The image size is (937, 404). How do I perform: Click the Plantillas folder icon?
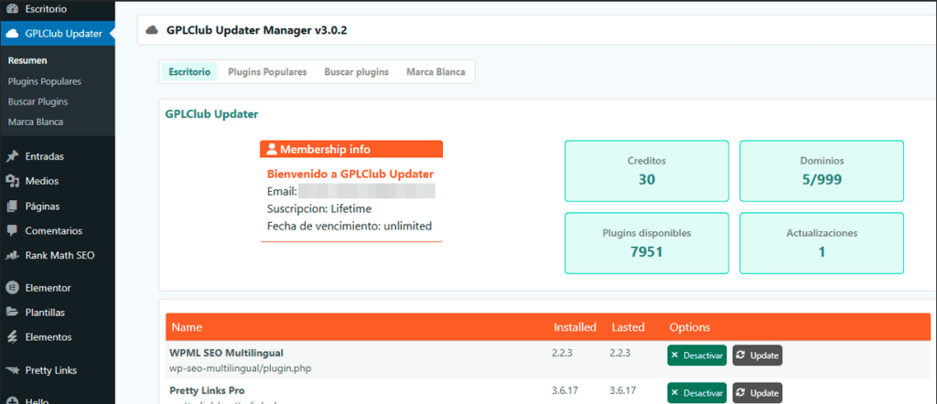[x=12, y=313]
